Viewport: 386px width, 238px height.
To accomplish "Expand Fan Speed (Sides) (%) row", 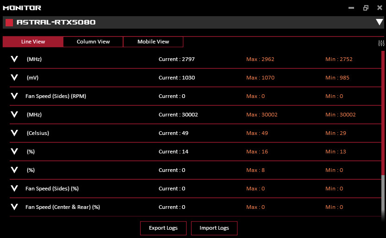I will [14, 189].
